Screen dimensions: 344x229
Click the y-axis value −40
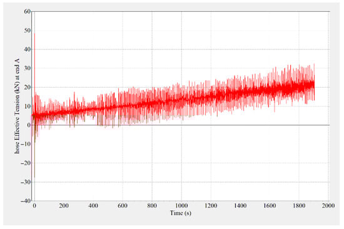click(x=26, y=201)
